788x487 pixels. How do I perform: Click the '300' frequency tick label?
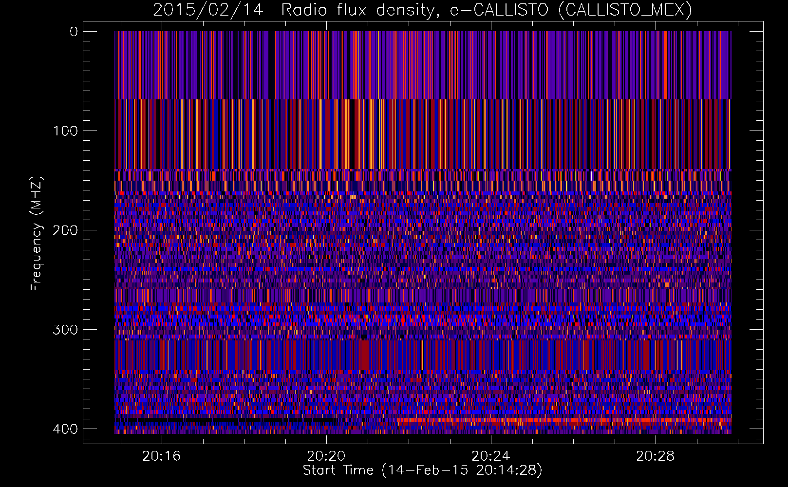pyautogui.click(x=64, y=330)
